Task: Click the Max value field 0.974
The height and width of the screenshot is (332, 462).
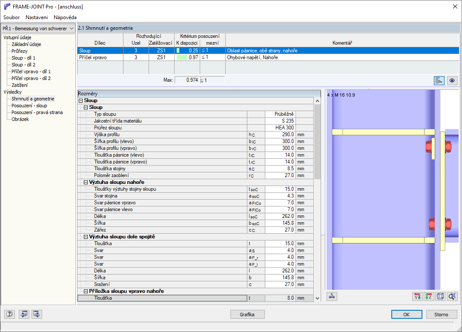Action: coord(187,80)
